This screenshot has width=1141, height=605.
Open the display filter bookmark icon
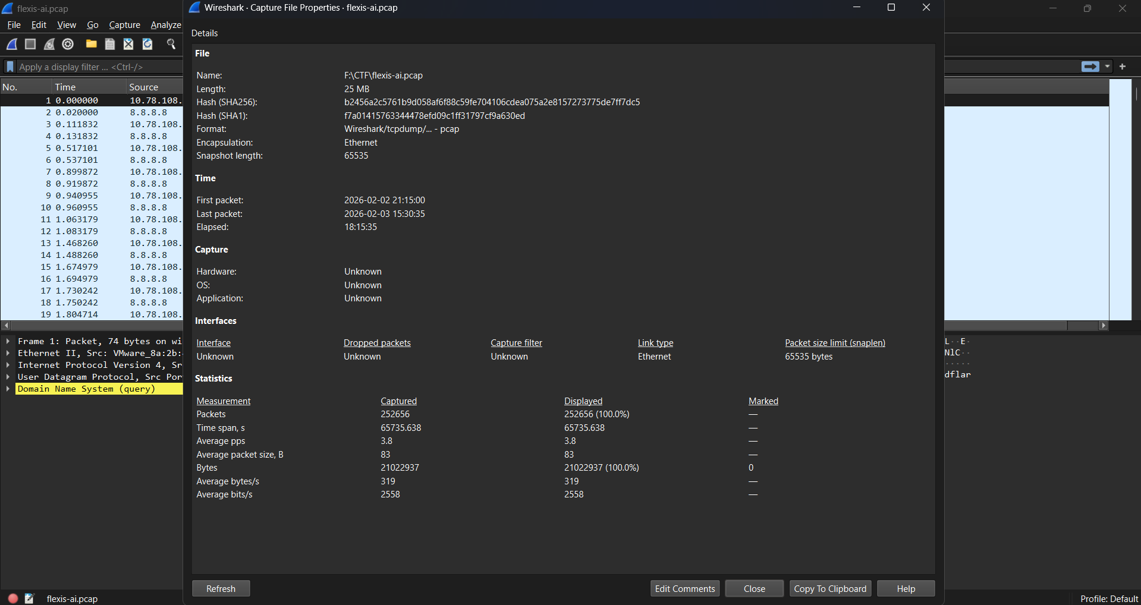click(10, 67)
